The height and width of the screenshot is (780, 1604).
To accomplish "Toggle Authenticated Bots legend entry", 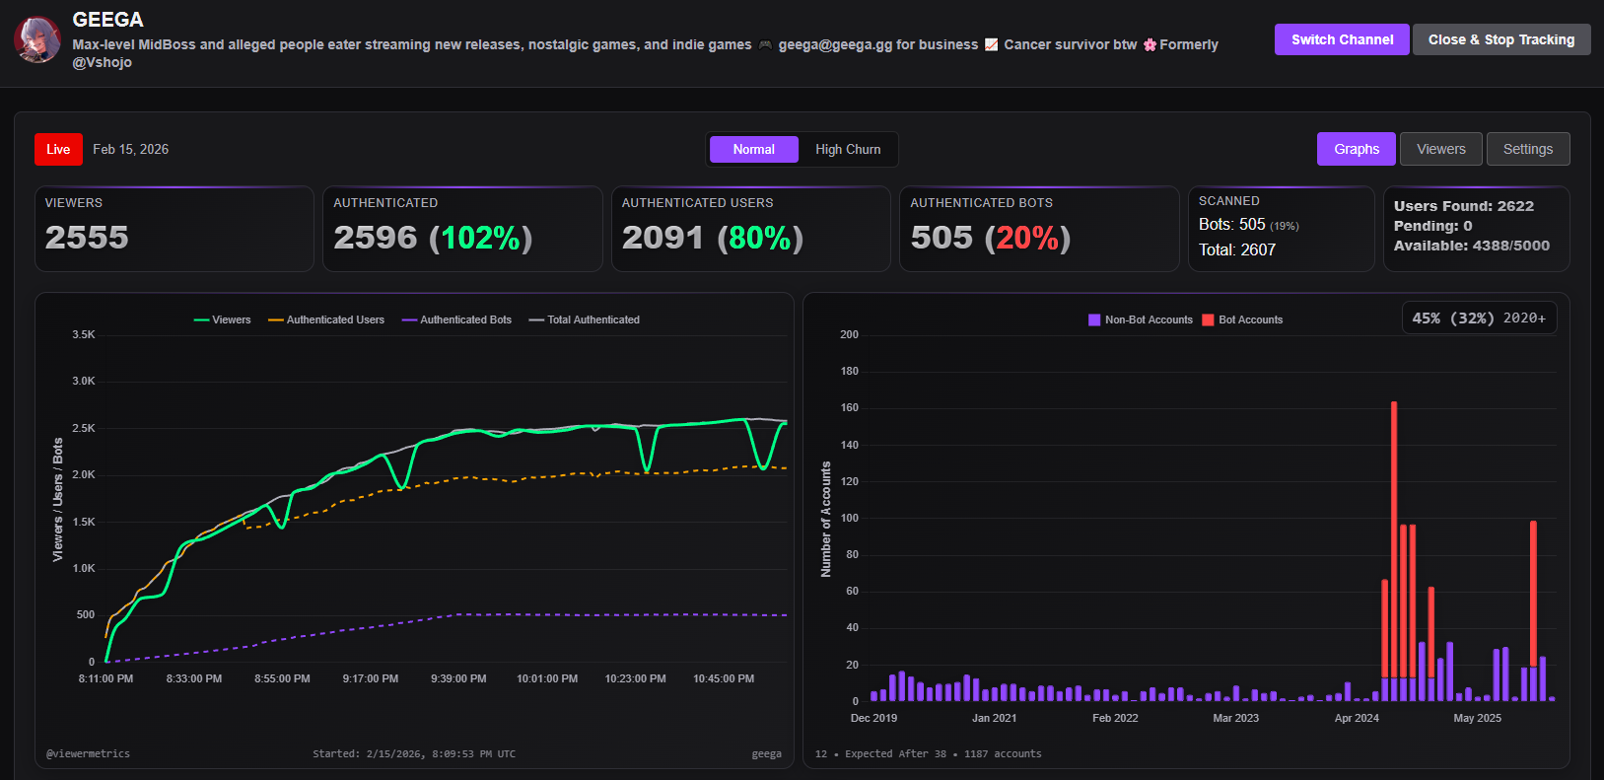I will click(456, 319).
